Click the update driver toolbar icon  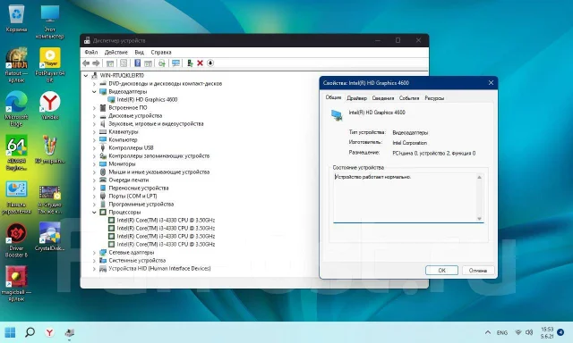(x=190, y=63)
